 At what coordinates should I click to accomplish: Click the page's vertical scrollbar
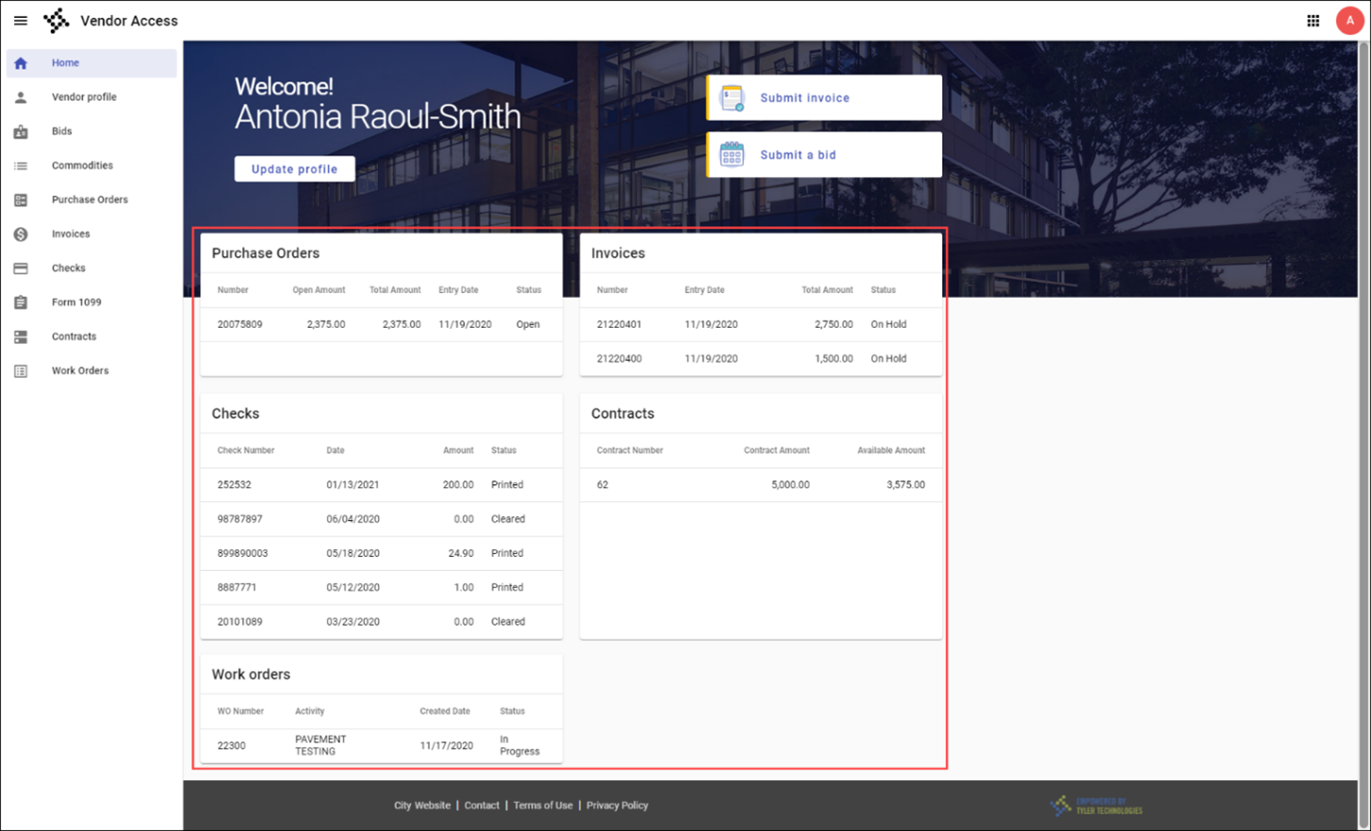[x=1363, y=377]
